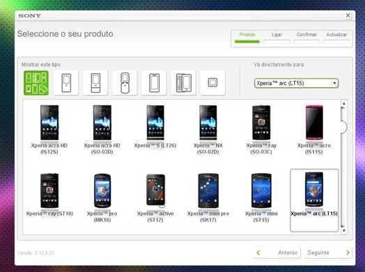Select the highlighted Xperia arc (LT15) phone
365x272 pixels.
point(314,200)
